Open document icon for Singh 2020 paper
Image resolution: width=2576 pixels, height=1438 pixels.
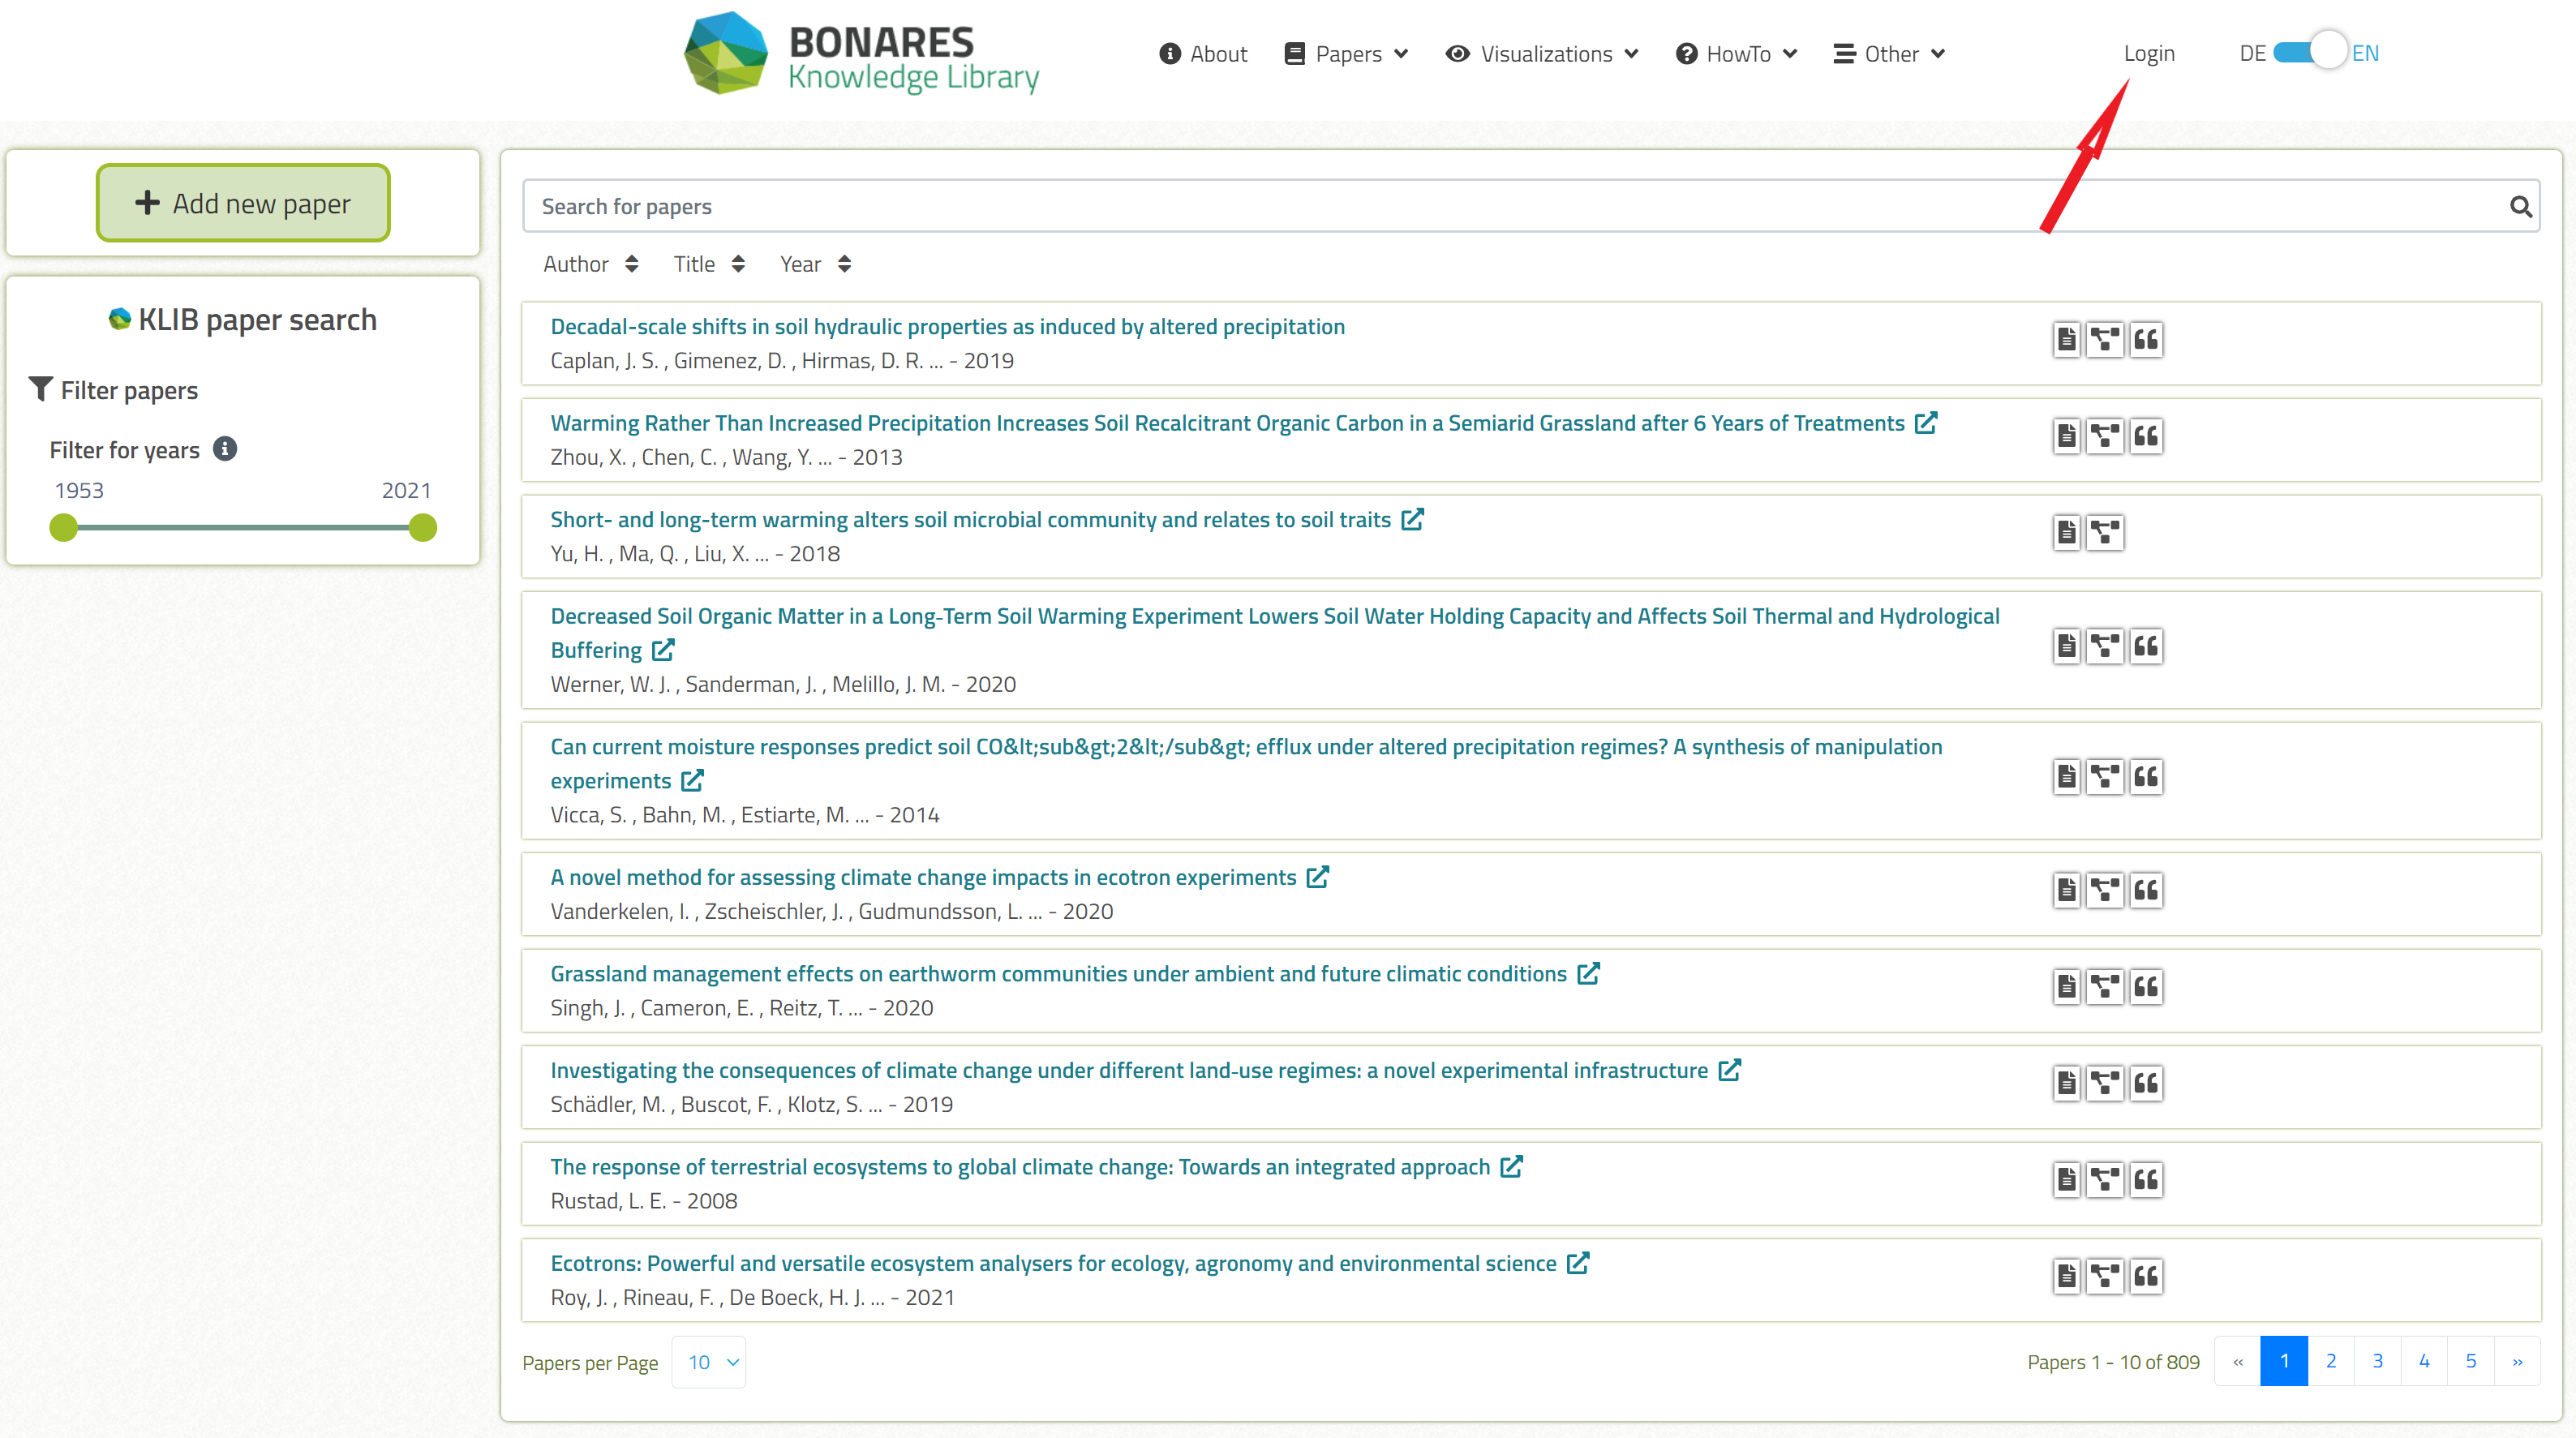(2066, 987)
